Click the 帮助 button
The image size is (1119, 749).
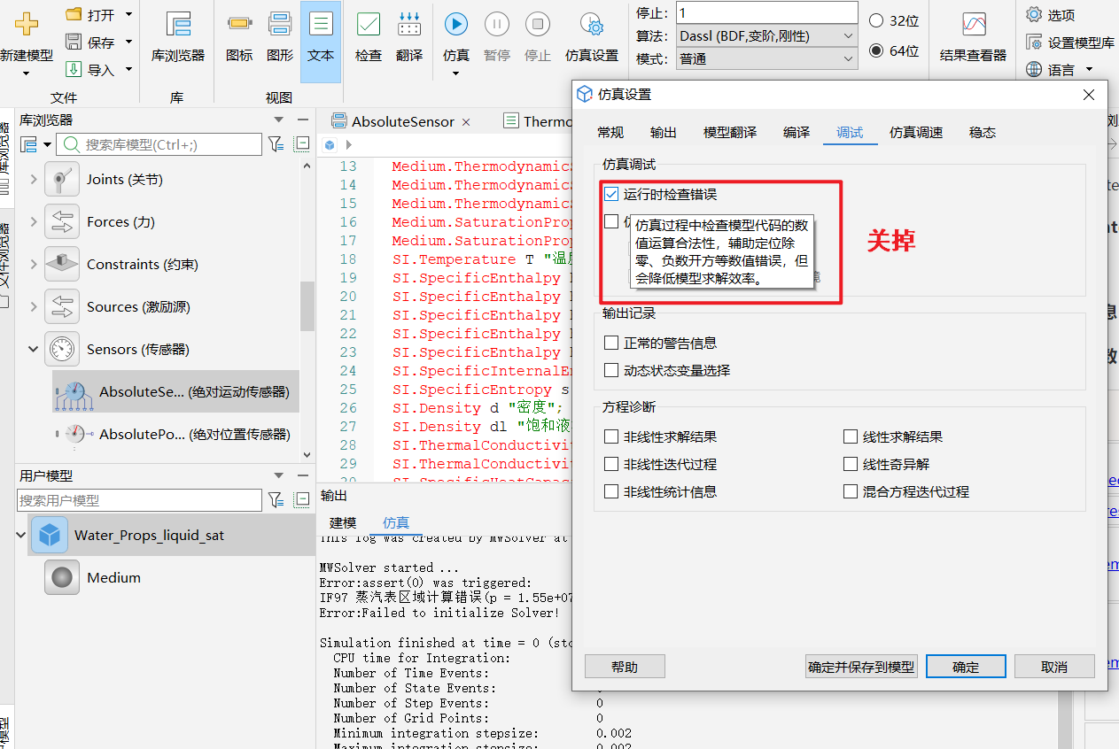coord(625,667)
